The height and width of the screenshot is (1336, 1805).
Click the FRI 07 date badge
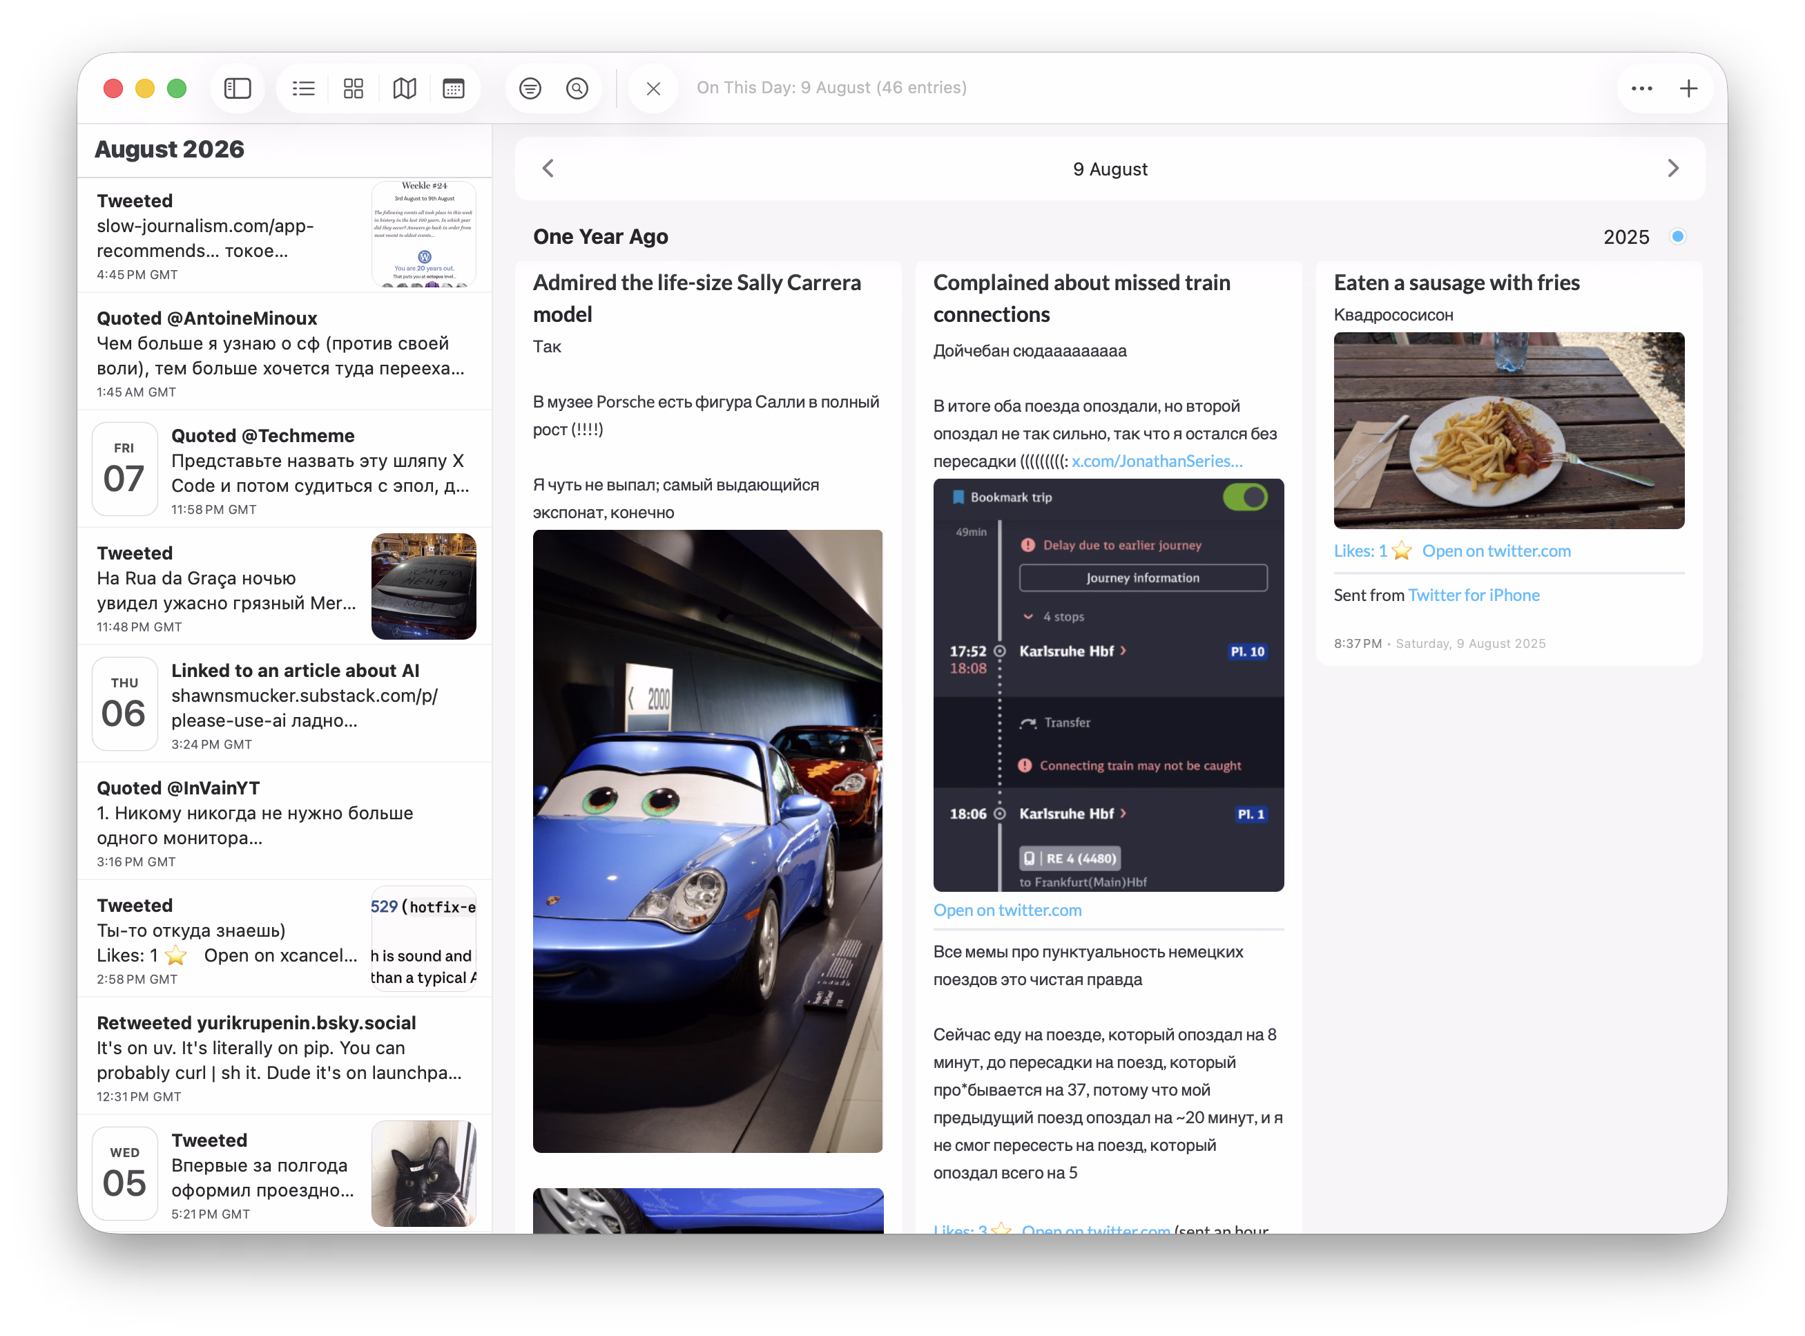(x=124, y=469)
